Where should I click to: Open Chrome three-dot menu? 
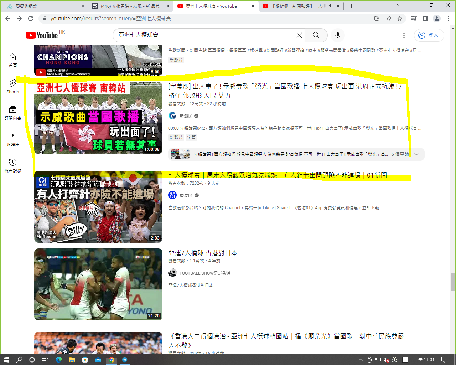click(x=448, y=19)
